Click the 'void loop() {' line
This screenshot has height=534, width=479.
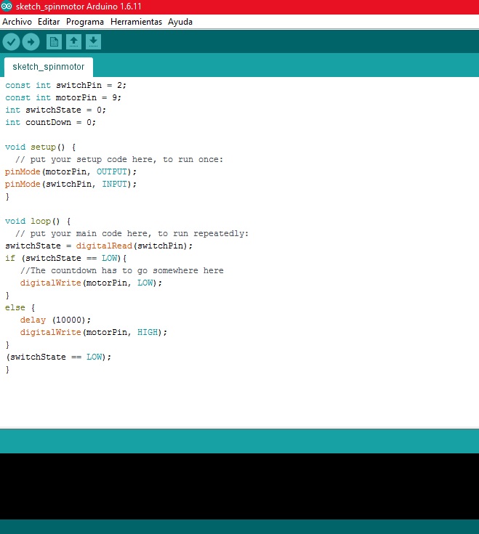click(38, 221)
